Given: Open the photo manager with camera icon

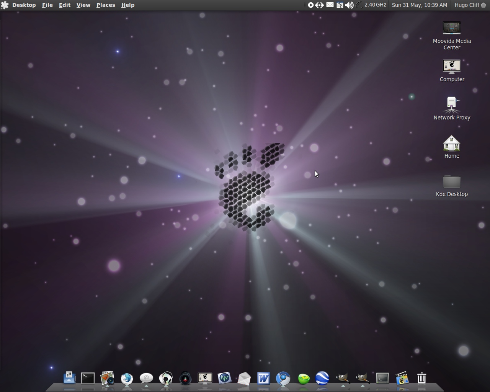Looking at the screenshot, I should point(108,378).
